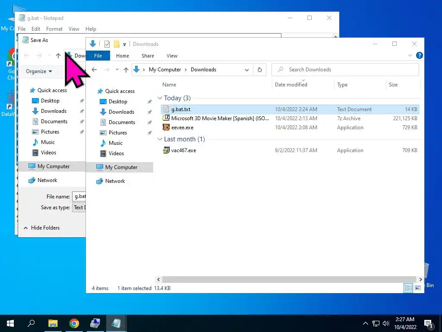The width and height of the screenshot is (442, 332).
Task: Click the scrollbar right arrow
Action: [420, 279]
